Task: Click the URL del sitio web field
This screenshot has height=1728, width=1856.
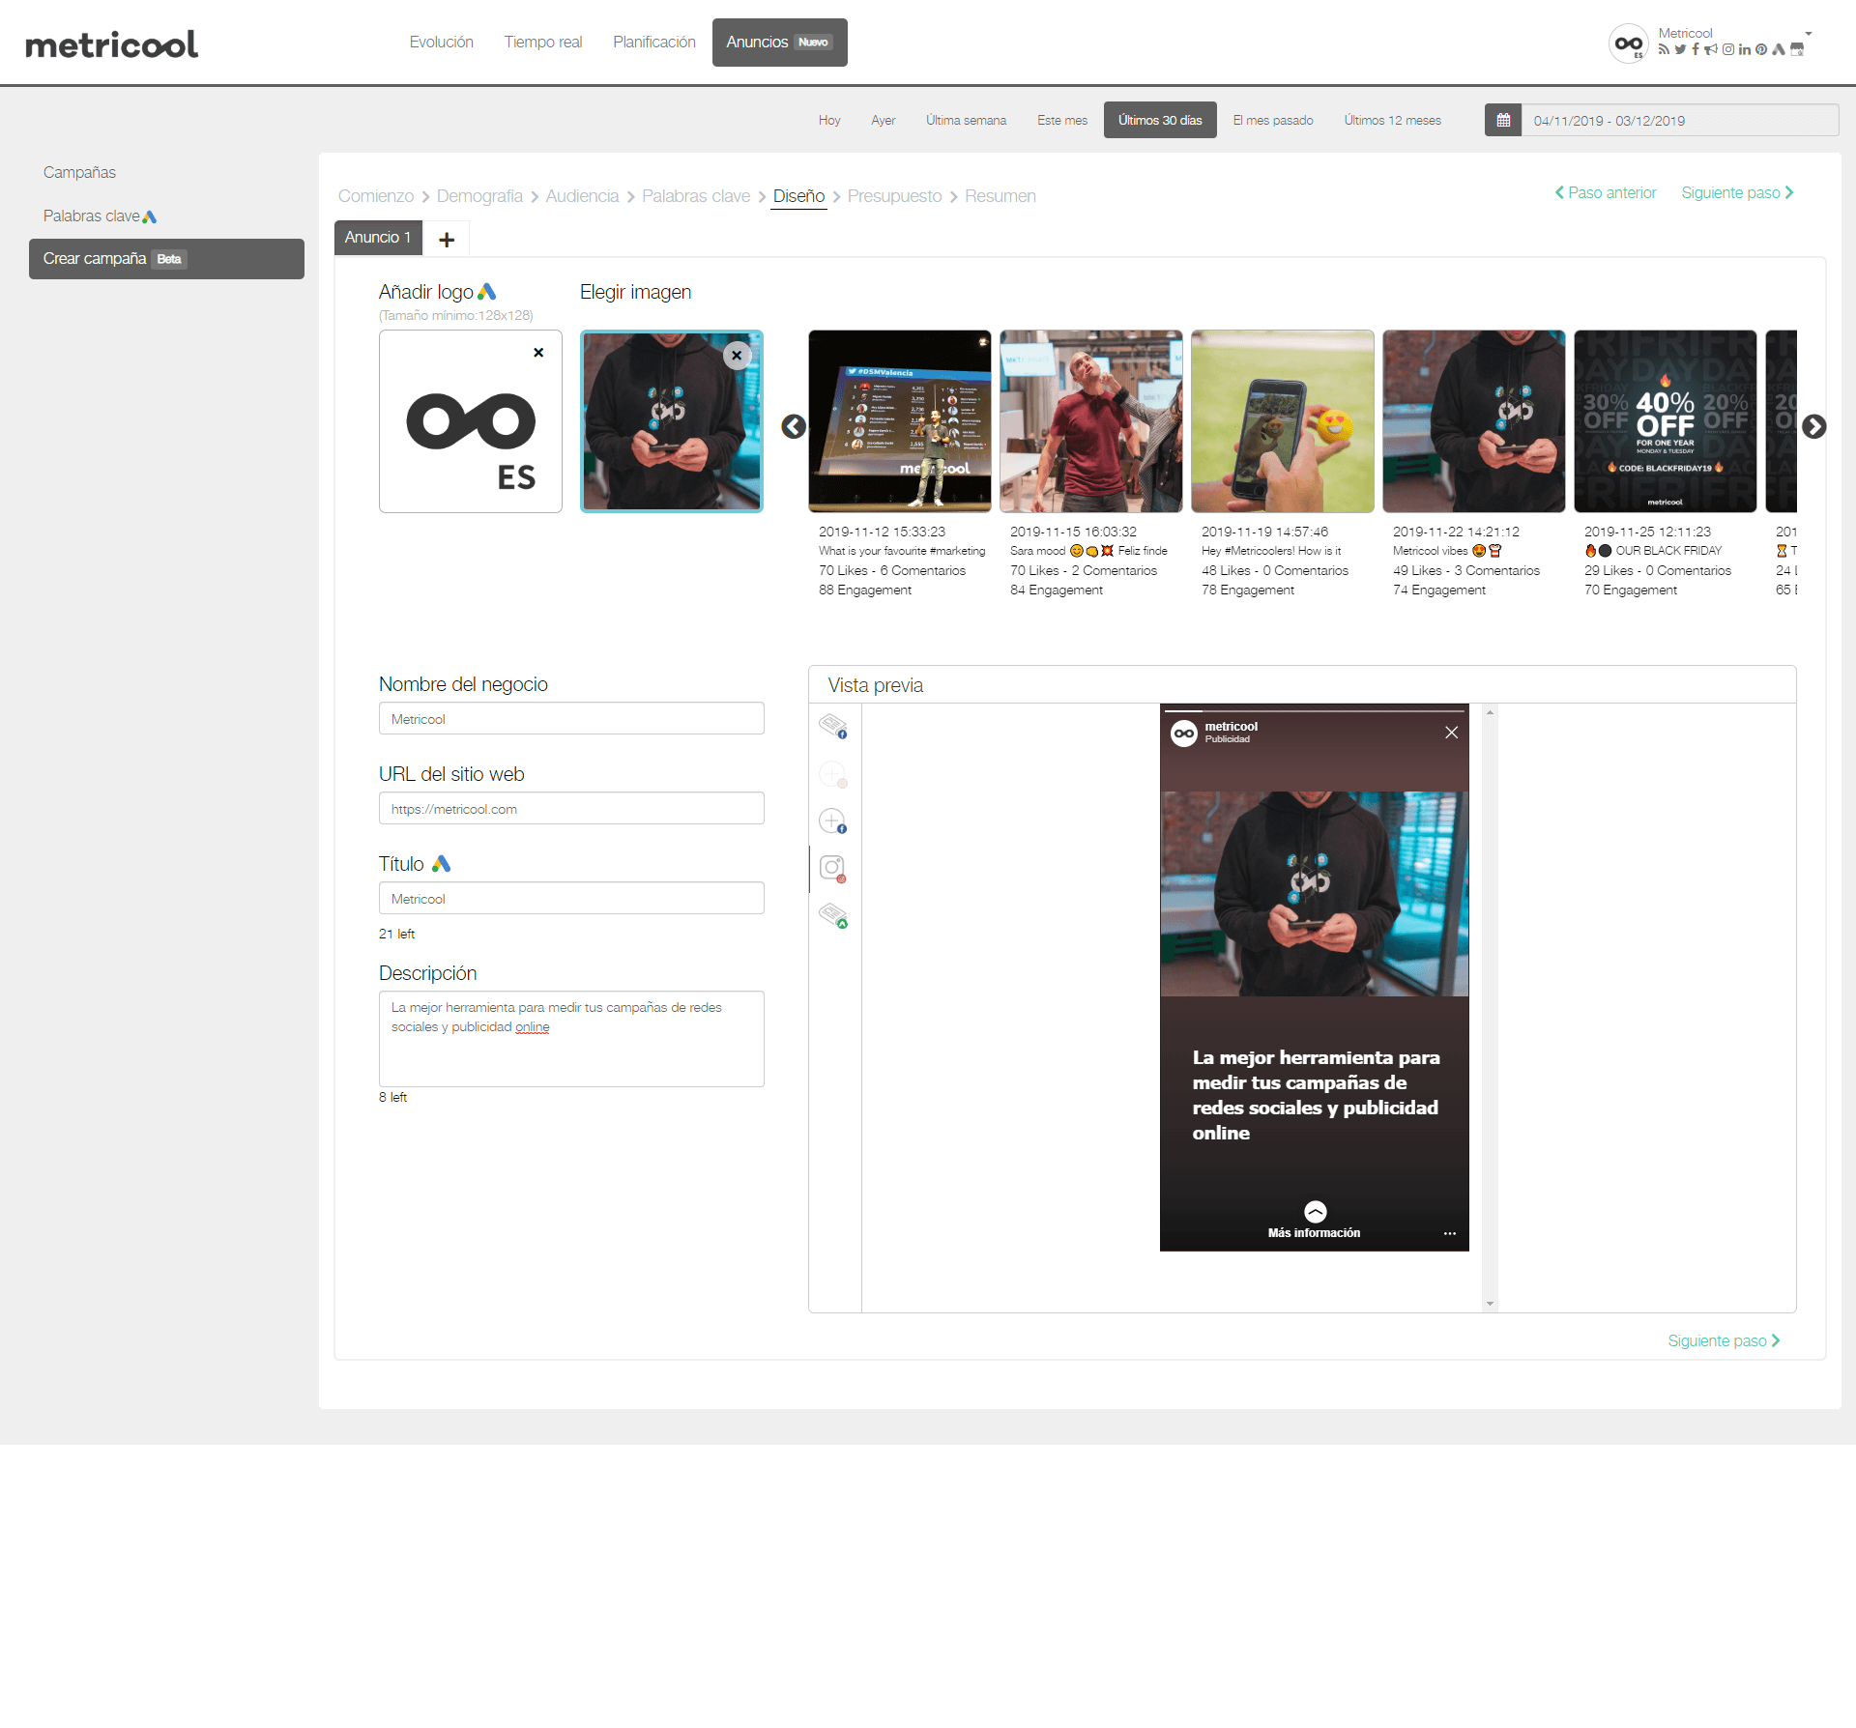Action: [571, 809]
